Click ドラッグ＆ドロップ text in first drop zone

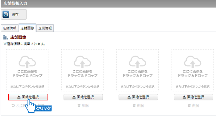point(27,76)
